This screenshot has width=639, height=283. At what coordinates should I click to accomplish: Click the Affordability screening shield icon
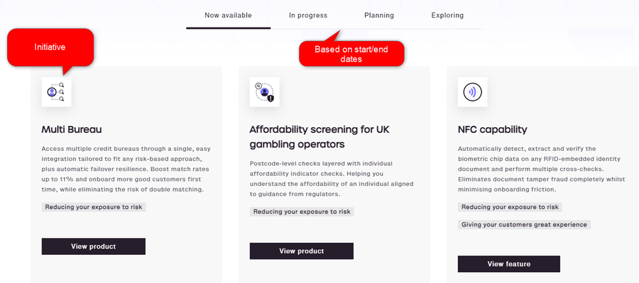264,92
